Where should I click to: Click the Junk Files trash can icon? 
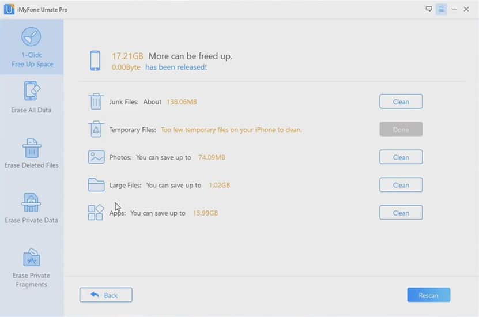click(96, 101)
